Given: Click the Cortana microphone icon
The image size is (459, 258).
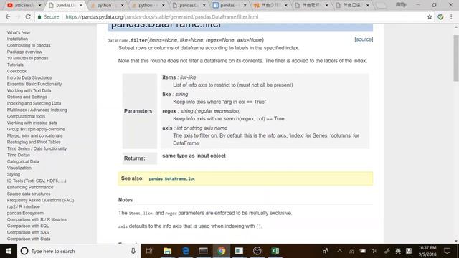Looking at the screenshot, I should pyautogui.click(x=133, y=251).
